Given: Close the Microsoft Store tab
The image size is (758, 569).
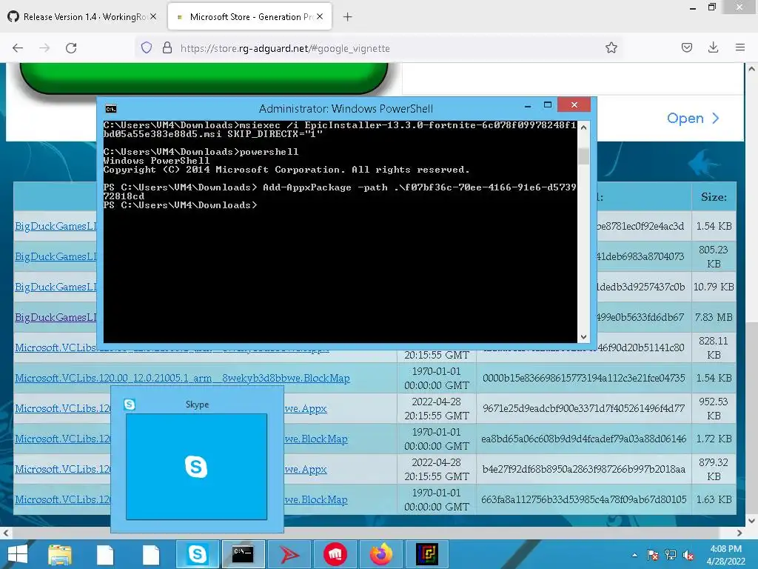Looking at the screenshot, I should [x=320, y=16].
